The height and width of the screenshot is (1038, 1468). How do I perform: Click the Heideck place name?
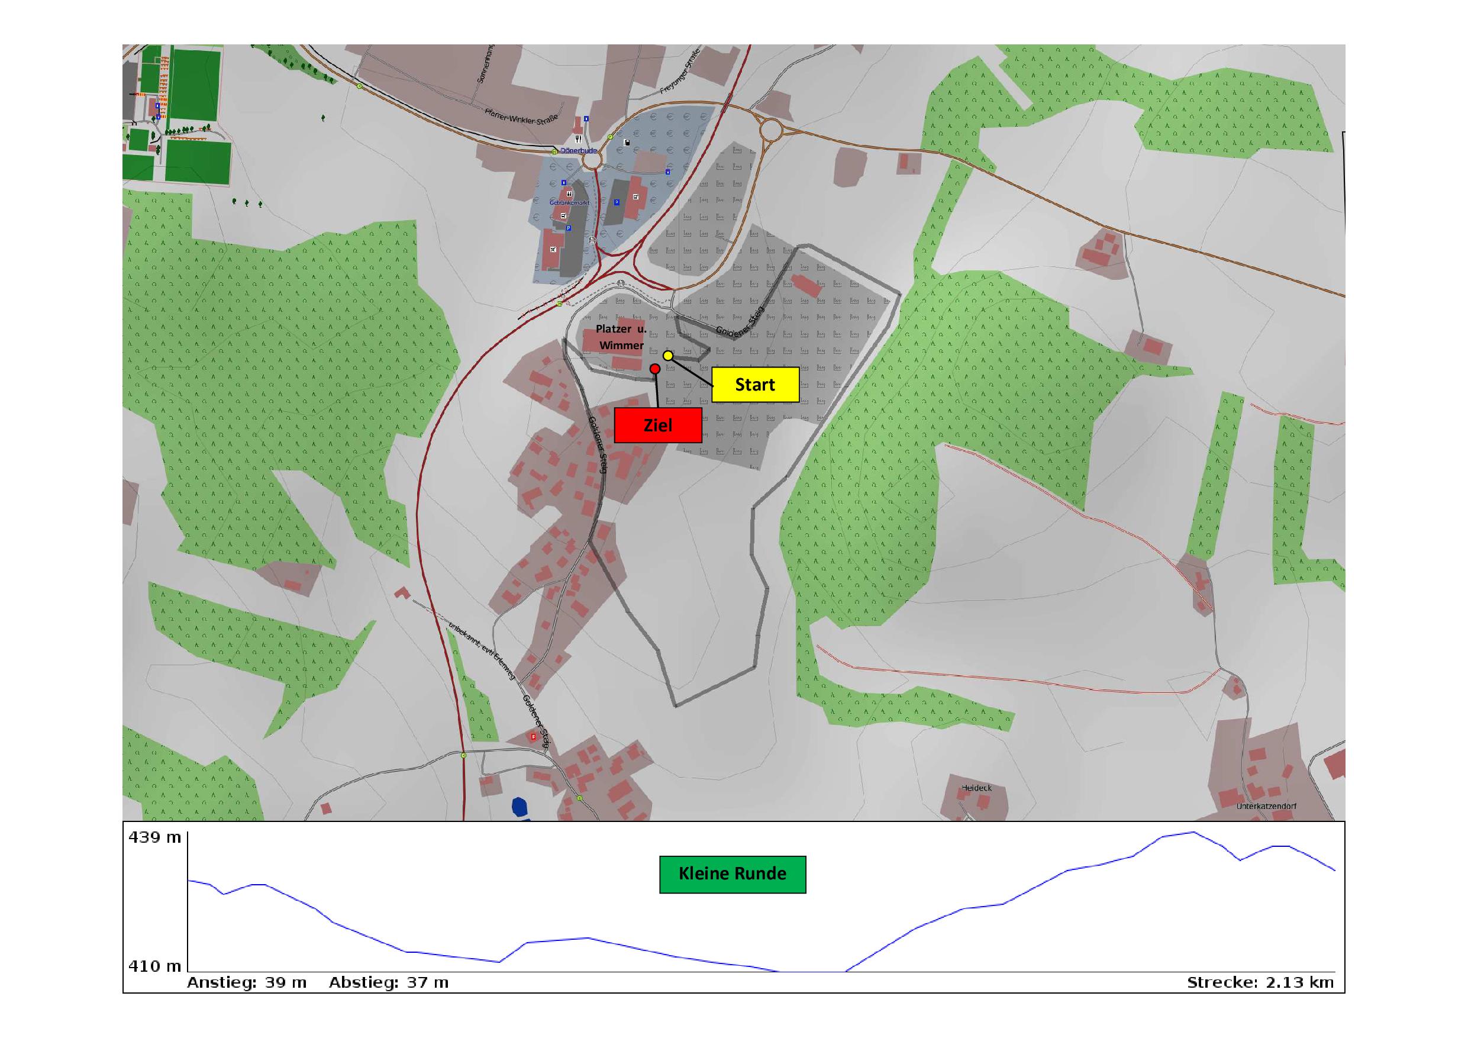pyautogui.click(x=976, y=788)
